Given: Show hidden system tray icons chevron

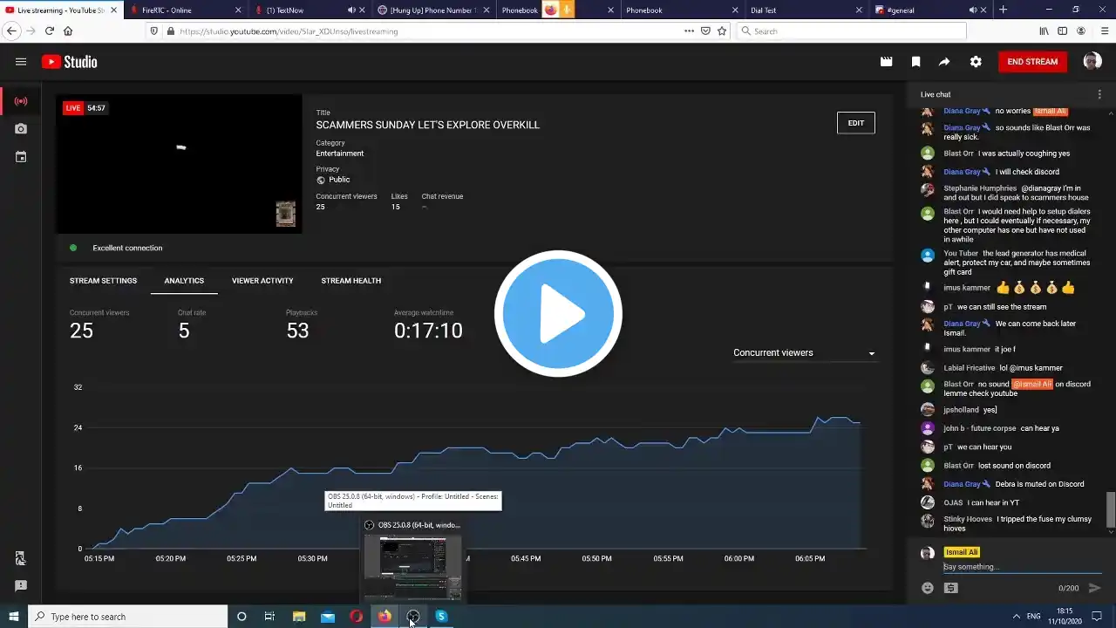Looking at the screenshot, I should 1016,617.
